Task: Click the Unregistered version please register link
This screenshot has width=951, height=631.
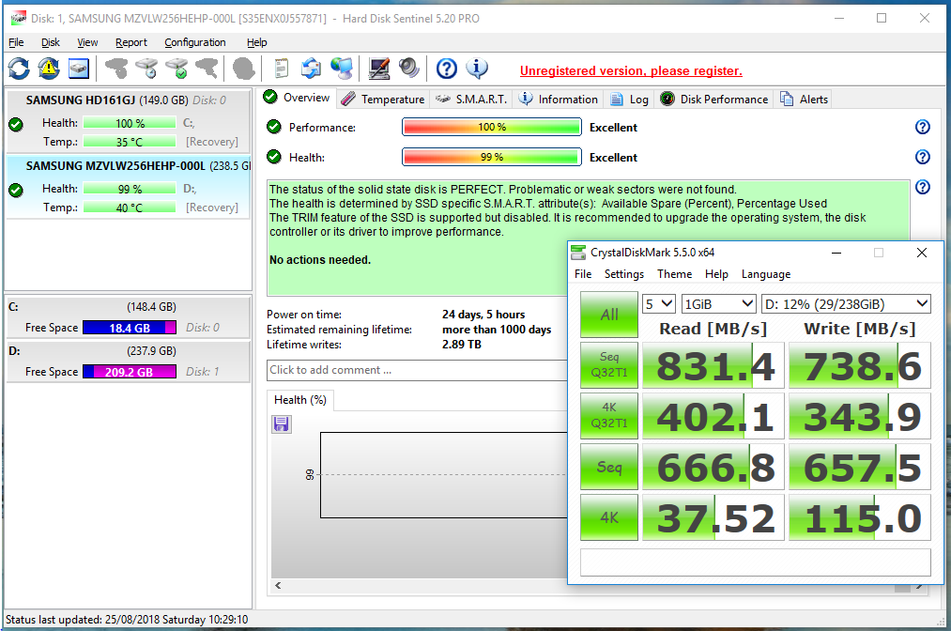Action: tap(631, 70)
